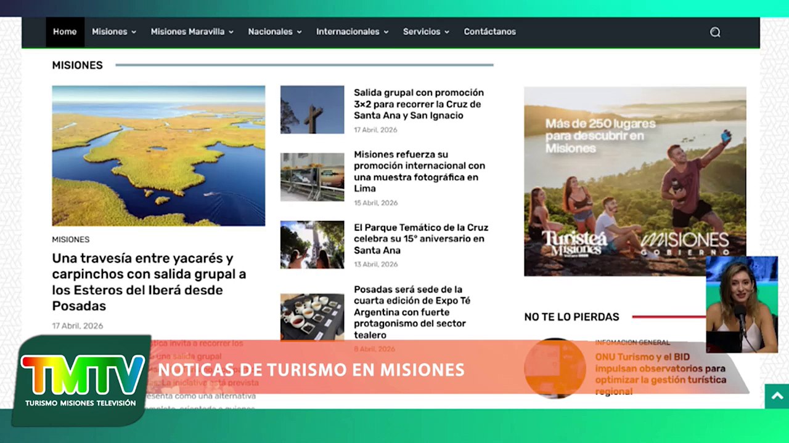Open the Lima photo exhibition thumbnail
Viewport: 789px width, 443px height.
pos(313,177)
